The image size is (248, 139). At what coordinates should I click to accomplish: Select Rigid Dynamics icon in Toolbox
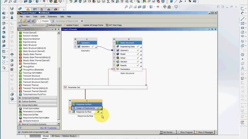(x=21, y=42)
